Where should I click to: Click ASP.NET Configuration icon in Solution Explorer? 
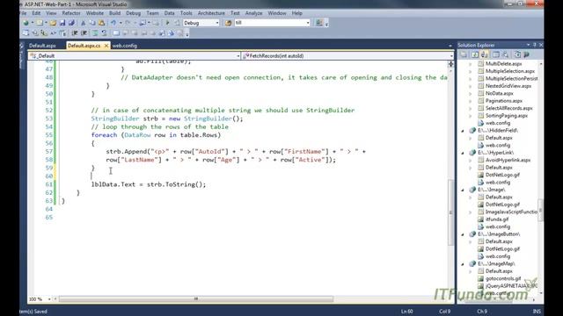point(526,54)
